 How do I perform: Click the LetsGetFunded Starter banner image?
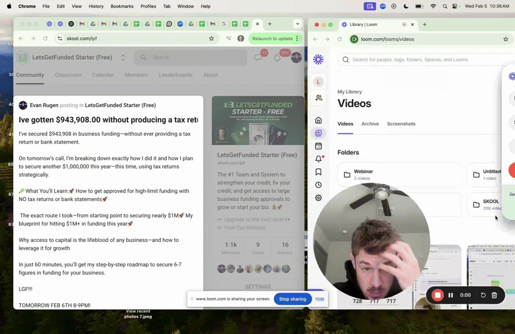tap(258, 121)
